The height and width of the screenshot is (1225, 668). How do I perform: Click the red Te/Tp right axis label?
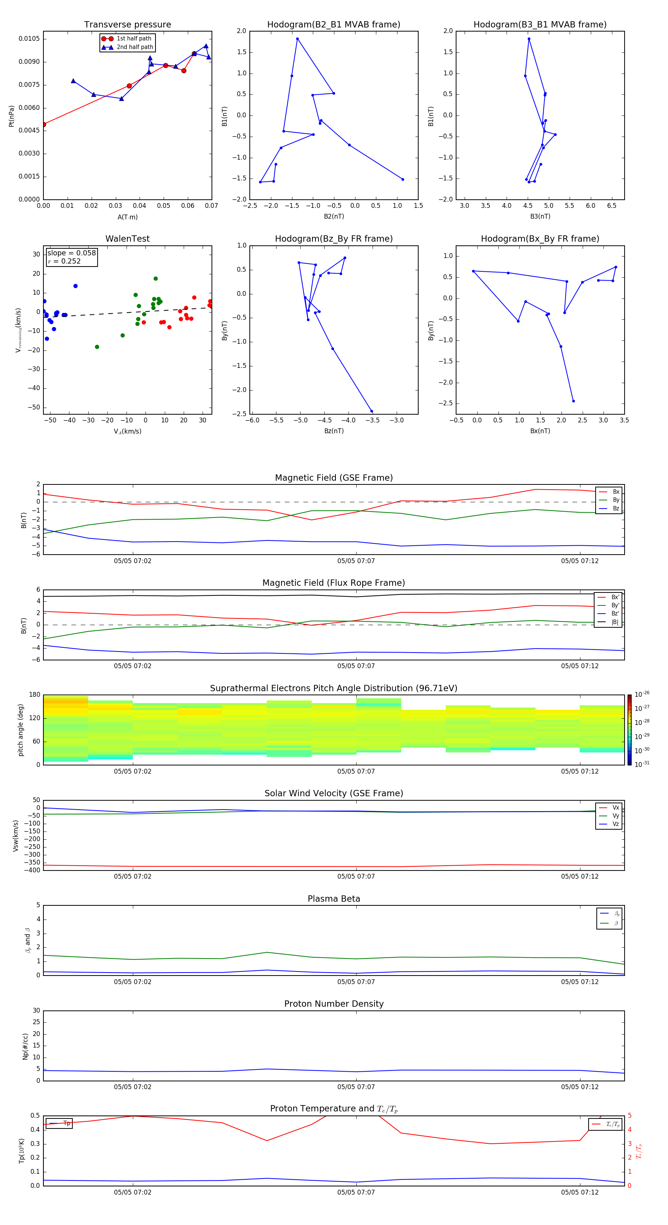click(639, 1151)
